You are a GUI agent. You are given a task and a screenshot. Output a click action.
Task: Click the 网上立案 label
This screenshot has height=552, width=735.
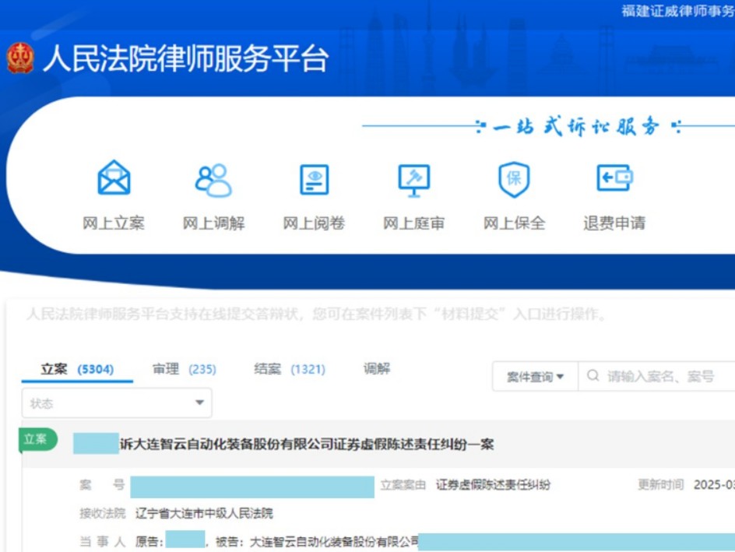point(114,223)
